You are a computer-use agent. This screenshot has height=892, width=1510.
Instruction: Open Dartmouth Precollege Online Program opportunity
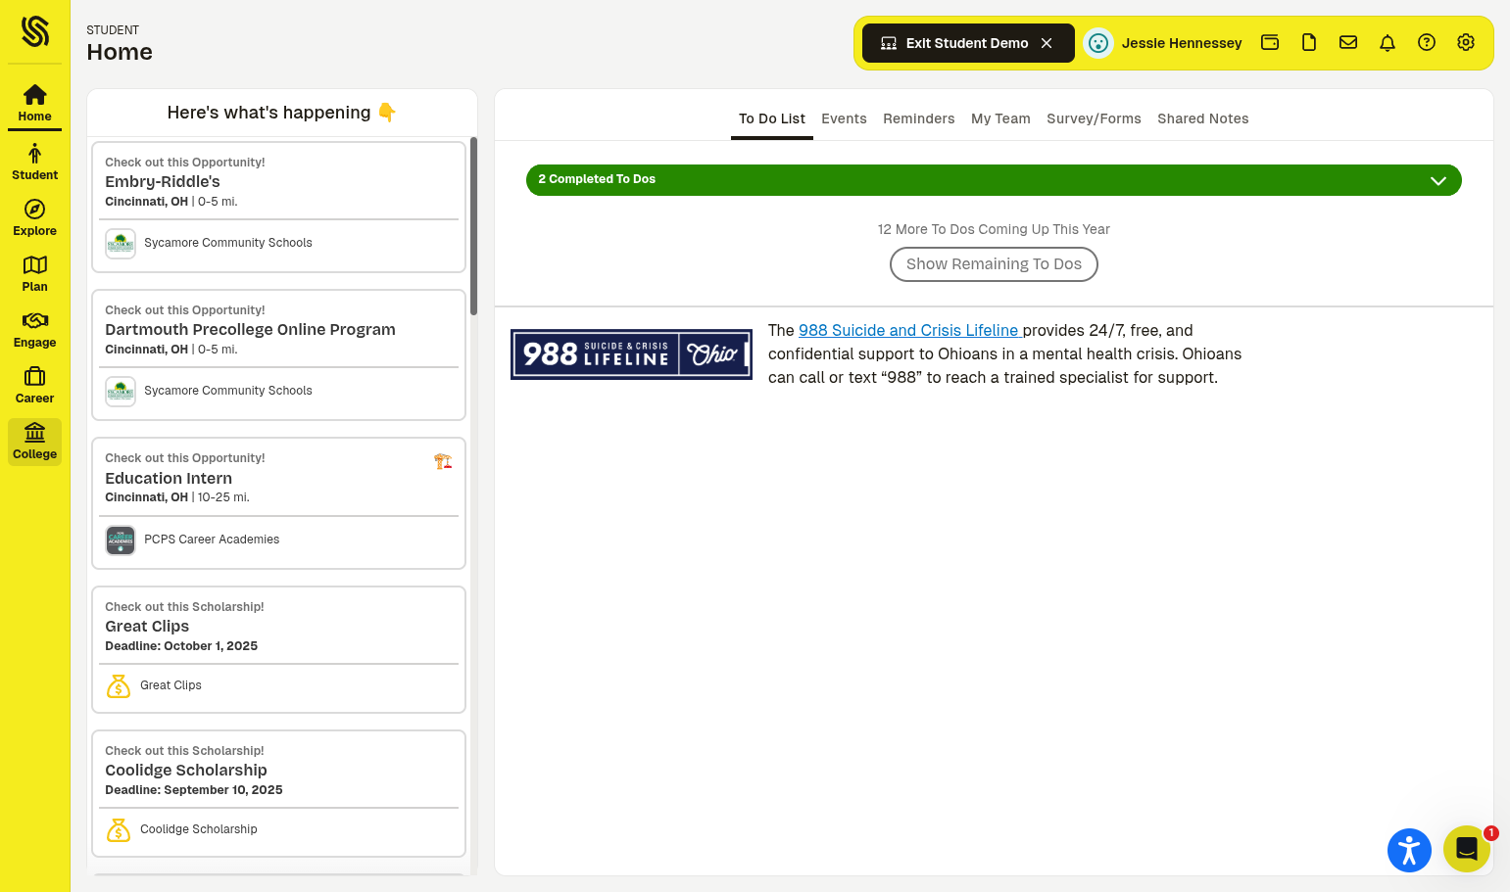point(278,354)
